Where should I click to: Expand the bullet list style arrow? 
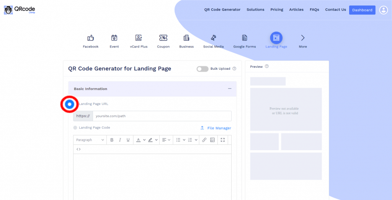click(184, 140)
